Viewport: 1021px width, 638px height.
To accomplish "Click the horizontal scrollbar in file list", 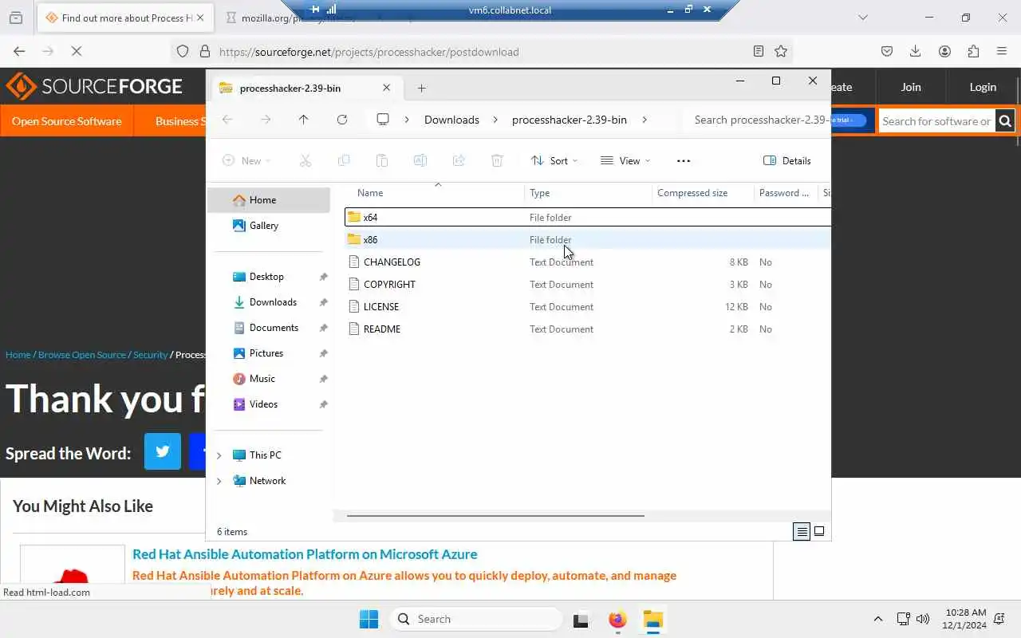I will 495,516.
